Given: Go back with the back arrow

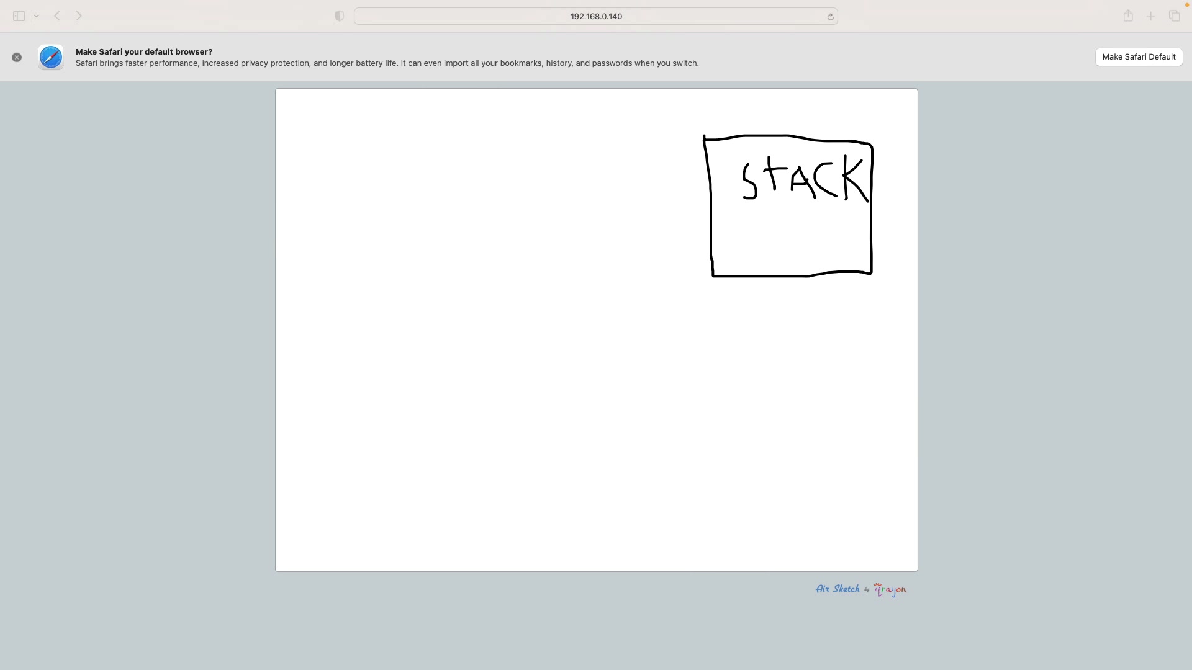Looking at the screenshot, I should [57, 16].
